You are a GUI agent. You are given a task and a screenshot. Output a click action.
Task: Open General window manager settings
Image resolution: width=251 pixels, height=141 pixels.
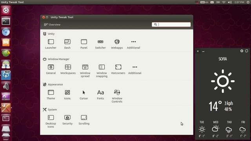click(x=51, y=69)
